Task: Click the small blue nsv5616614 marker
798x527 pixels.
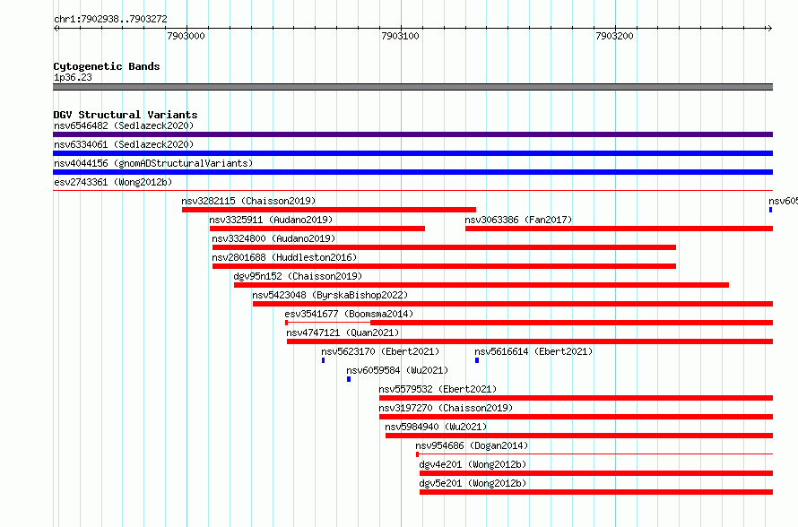Action: pyautogui.click(x=477, y=360)
